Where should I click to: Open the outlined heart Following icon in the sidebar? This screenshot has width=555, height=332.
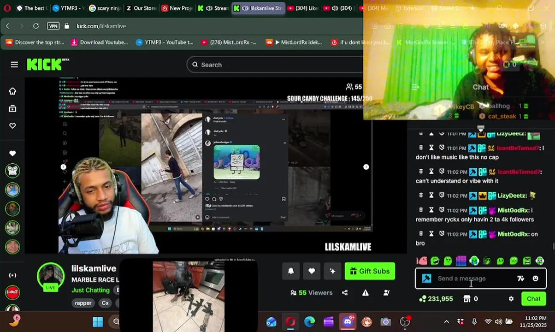[12, 126]
